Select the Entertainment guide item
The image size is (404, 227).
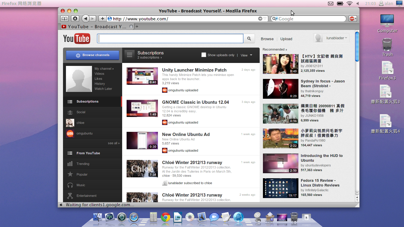click(92, 196)
